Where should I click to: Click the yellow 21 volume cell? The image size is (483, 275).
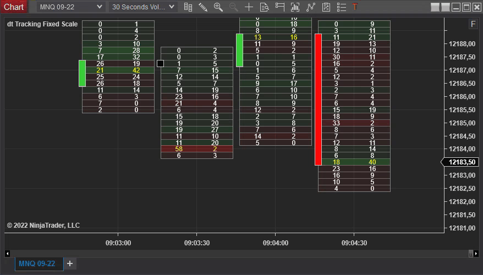coord(100,70)
